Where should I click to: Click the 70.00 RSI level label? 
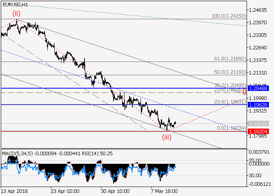tap(257, 161)
